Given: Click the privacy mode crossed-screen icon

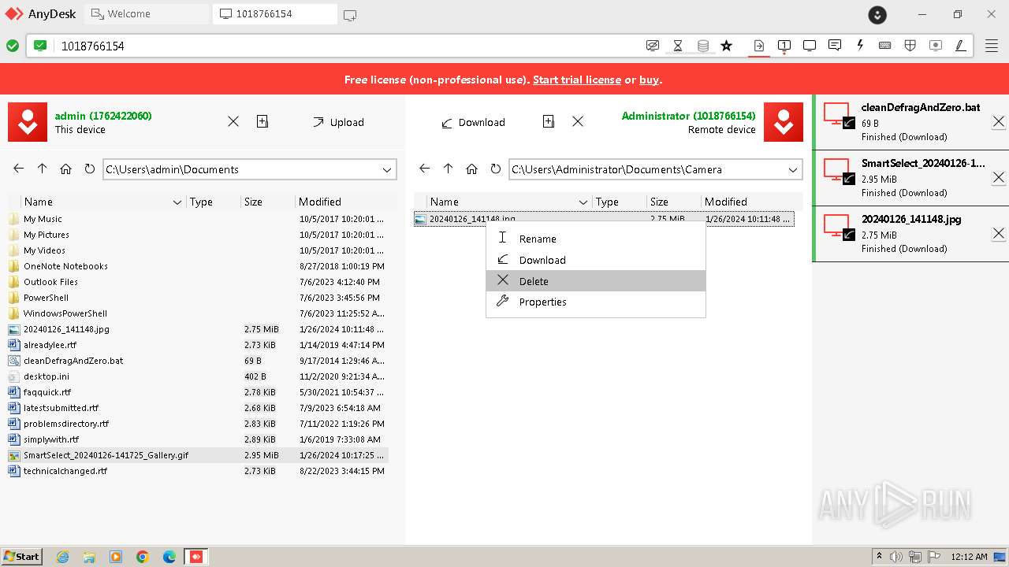Looking at the screenshot, I should coord(653,46).
